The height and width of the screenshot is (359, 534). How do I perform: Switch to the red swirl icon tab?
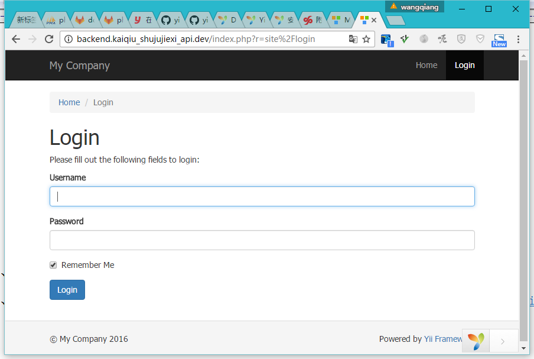click(x=313, y=20)
